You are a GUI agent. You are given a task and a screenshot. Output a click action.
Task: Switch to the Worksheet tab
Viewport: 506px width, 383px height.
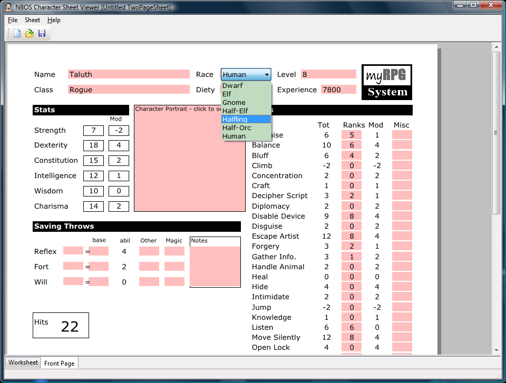click(22, 362)
